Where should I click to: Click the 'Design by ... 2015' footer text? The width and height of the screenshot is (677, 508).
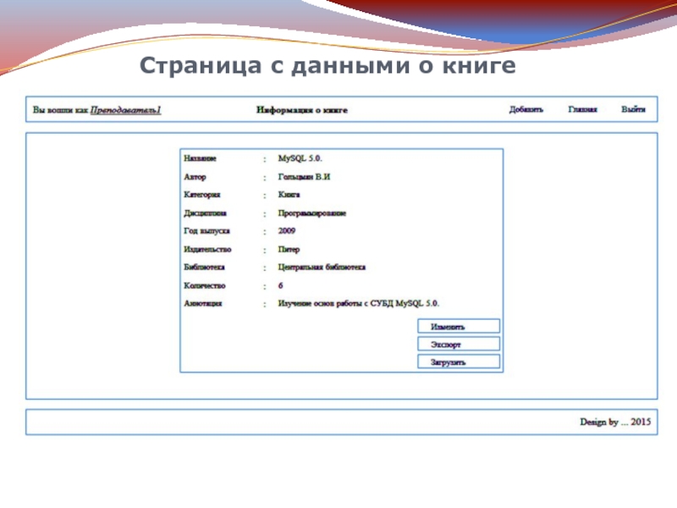point(615,422)
